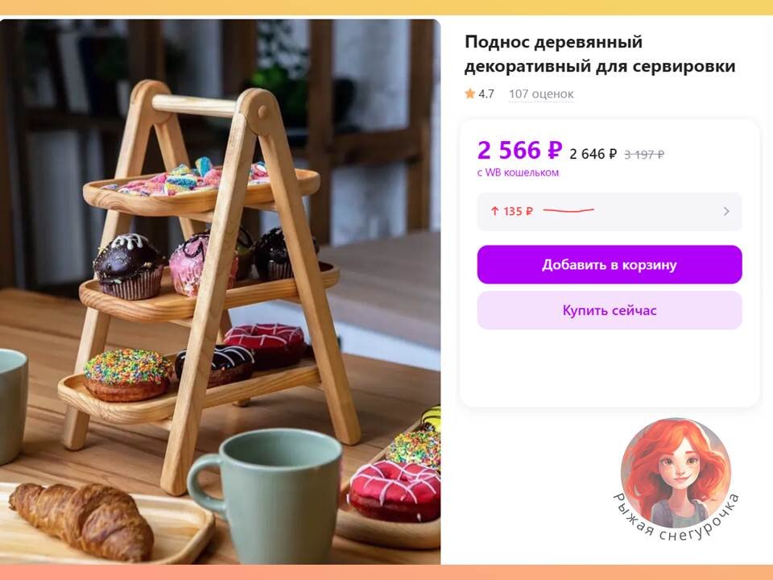Open the wooden serving stand product photo
The width and height of the screenshot is (773, 580).
point(220,292)
